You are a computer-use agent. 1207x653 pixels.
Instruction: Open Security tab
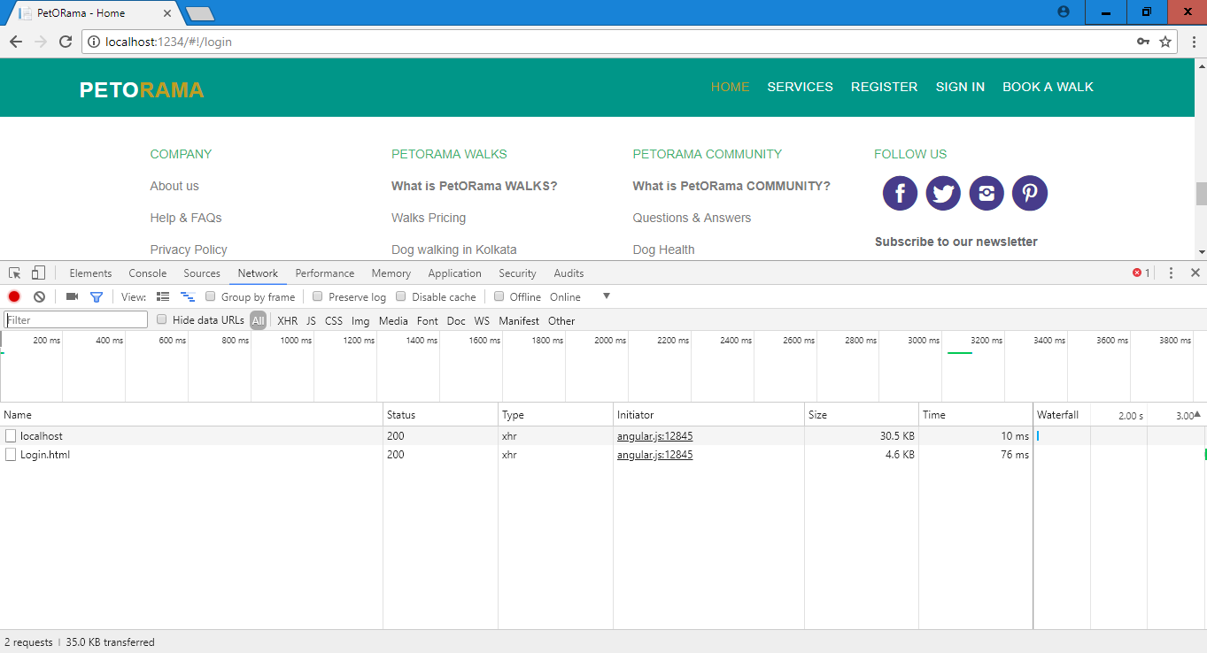pyautogui.click(x=517, y=273)
